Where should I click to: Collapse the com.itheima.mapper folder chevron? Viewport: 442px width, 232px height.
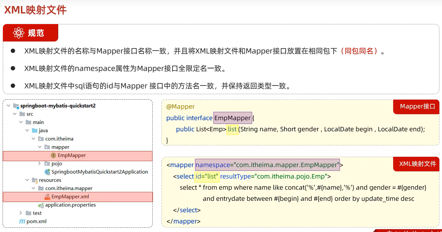[x=34, y=189]
